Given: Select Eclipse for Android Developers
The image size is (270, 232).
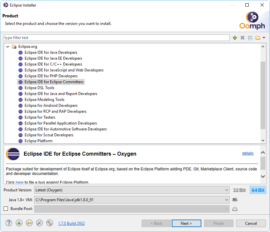Looking at the screenshot, I should point(48,106).
